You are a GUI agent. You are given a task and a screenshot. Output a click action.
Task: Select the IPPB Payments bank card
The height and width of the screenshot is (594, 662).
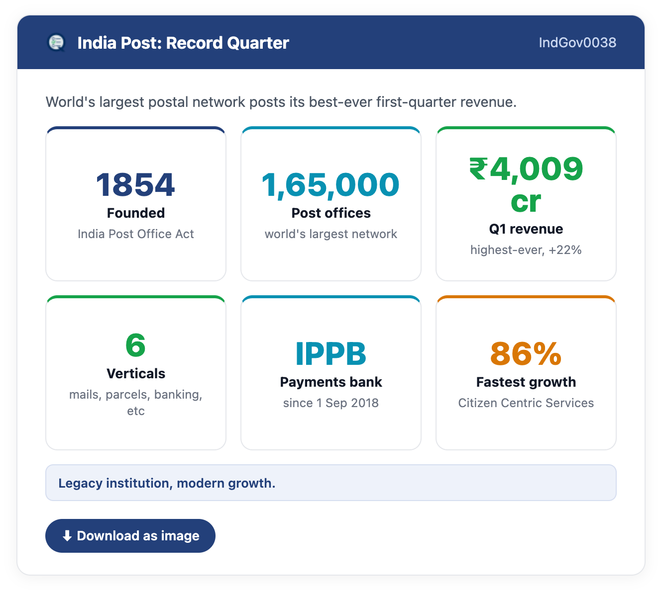click(x=331, y=373)
